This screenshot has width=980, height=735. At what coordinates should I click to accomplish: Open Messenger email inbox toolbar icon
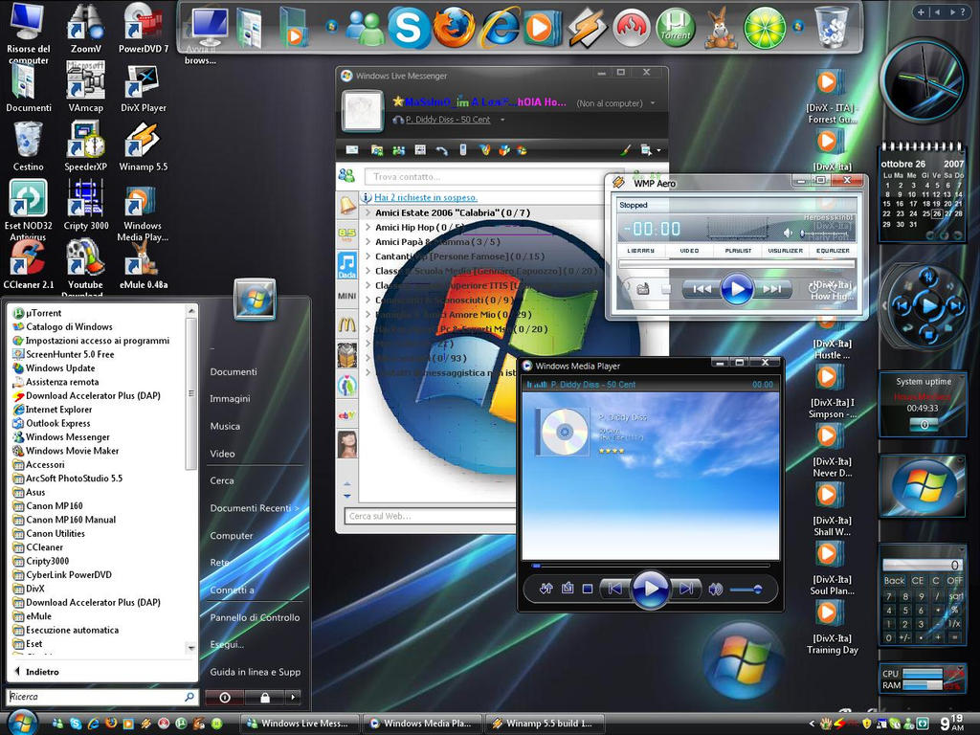pos(352,150)
